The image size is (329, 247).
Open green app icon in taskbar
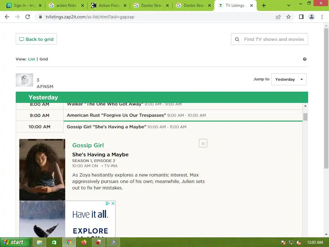point(54,242)
